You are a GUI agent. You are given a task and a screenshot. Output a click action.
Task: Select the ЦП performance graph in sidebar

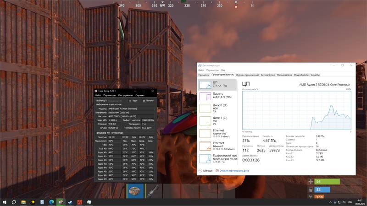[217, 85]
